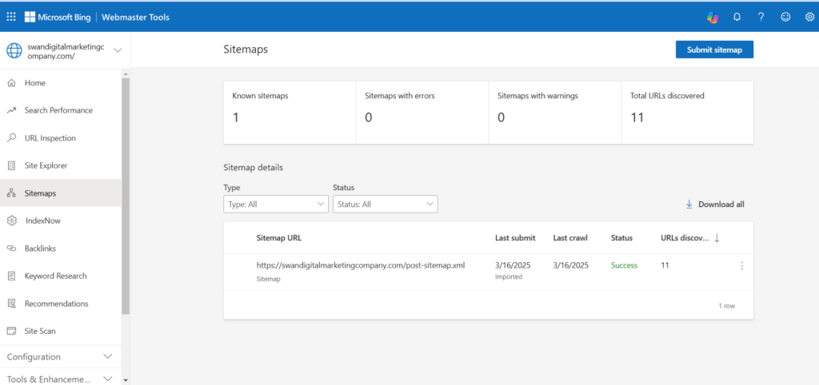Open the Copilot icon in header

(713, 18)
